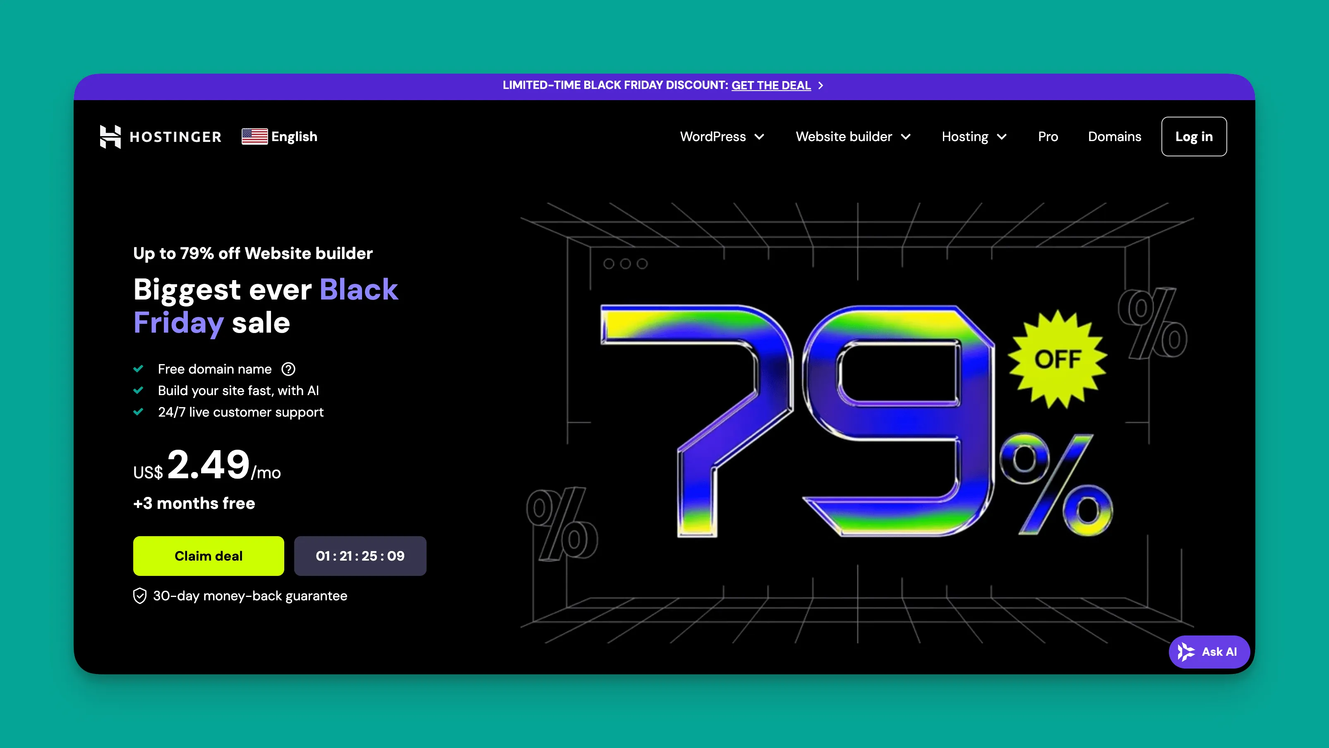The width and height of the screenshot is (1329, 748).
Task: Select the Pro menu item
Action: point(1048,136)
